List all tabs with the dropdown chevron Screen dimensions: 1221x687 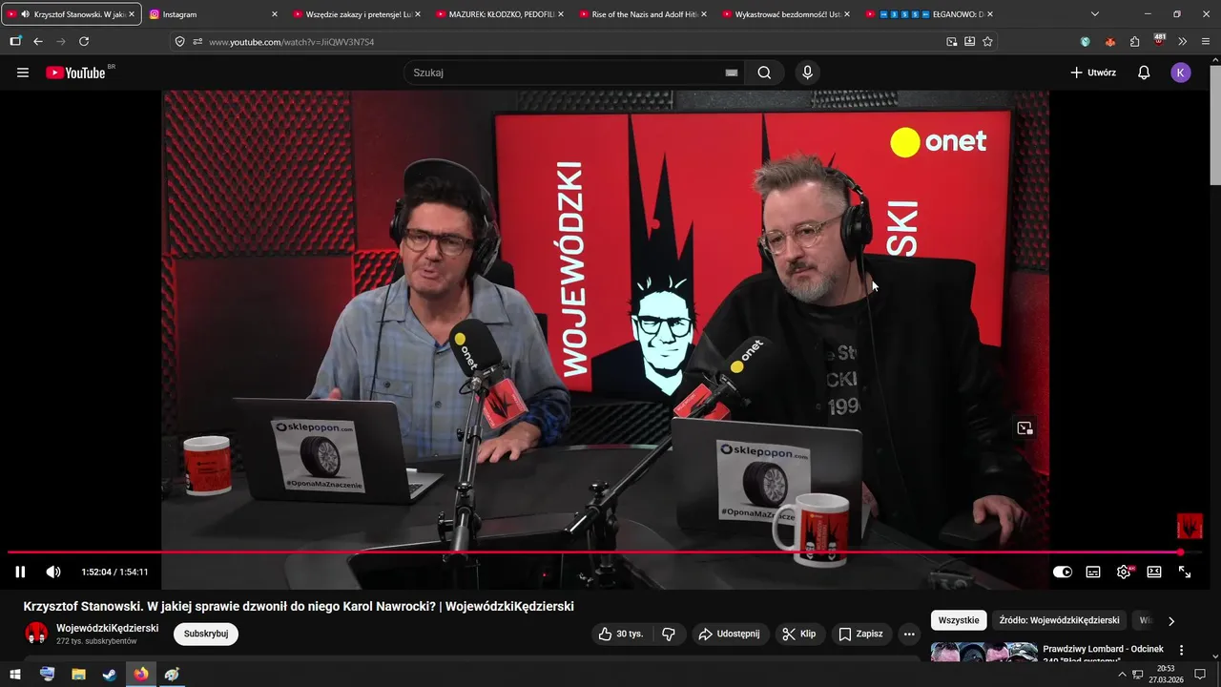point(1095,14)
